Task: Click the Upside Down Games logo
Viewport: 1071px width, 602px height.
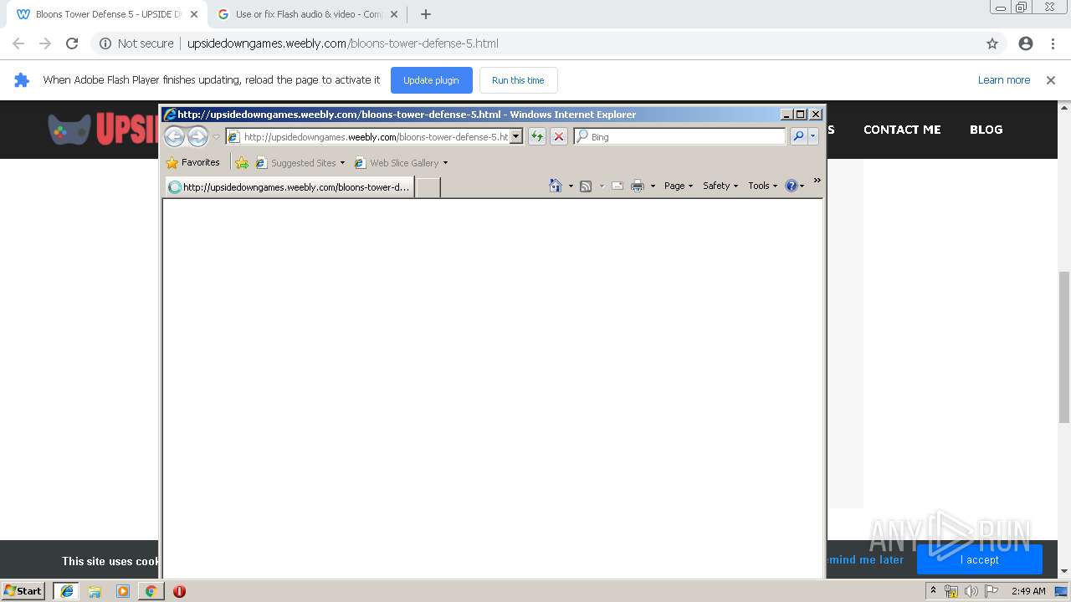Action: [x=102, y=130]
